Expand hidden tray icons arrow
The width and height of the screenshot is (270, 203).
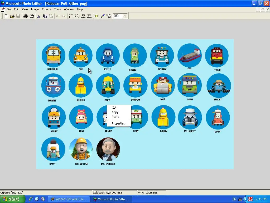(x=245, y=199)
